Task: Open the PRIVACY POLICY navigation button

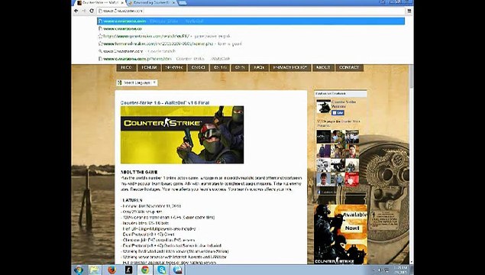Action: [290, 68]
